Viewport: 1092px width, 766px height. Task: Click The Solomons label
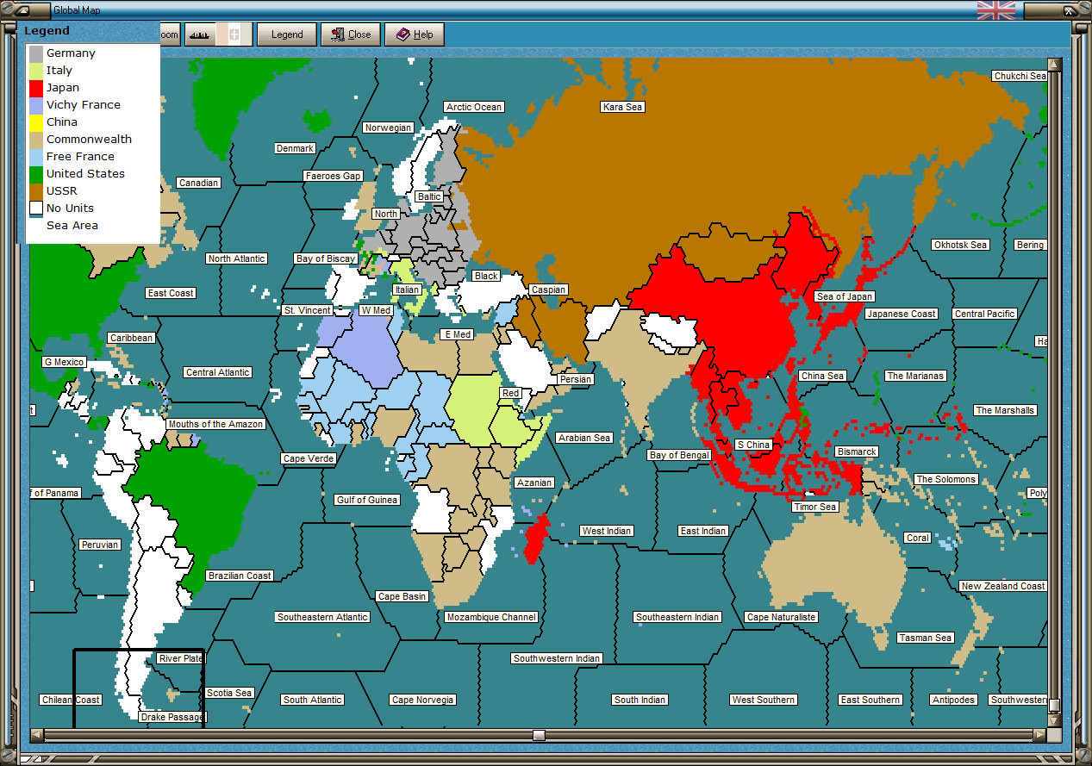pos(945,479)
